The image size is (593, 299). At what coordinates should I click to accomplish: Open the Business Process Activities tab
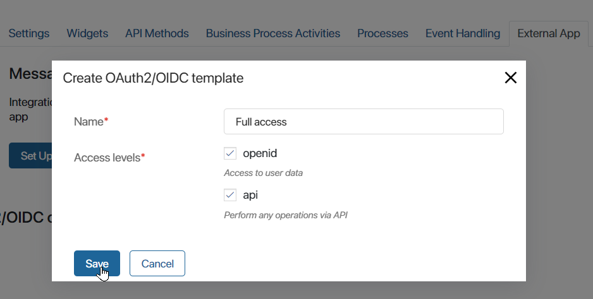pos(273,33)
